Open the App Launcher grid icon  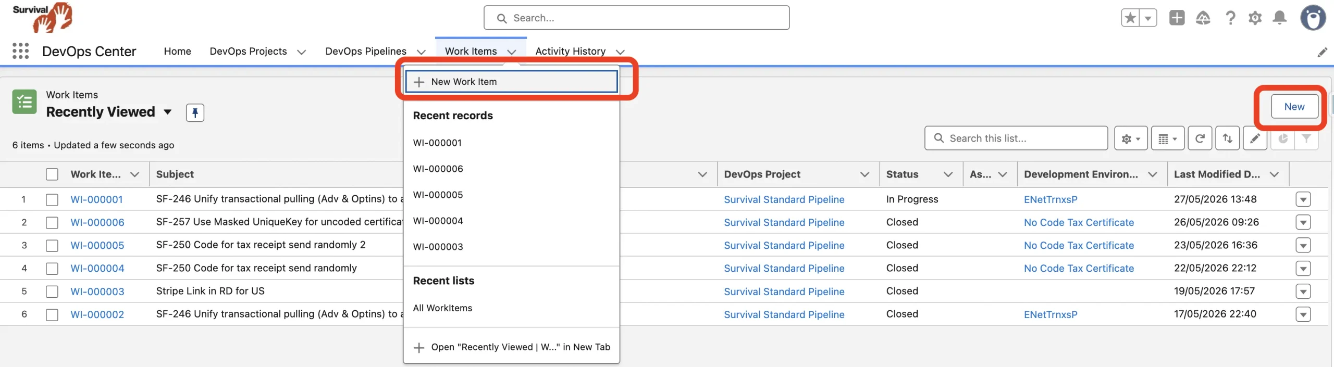[20, 51]
